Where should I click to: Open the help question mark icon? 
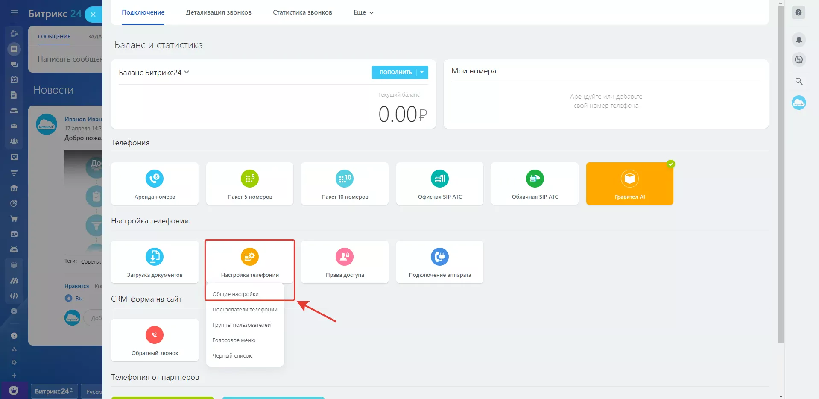799,12
